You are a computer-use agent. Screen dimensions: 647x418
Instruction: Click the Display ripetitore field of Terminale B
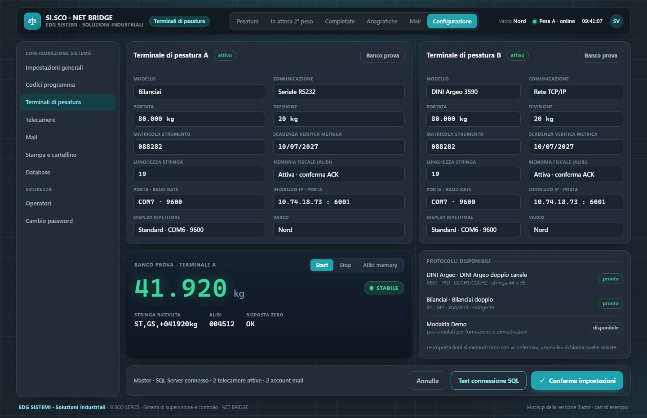pyautogui.click(x=474, y=230)
